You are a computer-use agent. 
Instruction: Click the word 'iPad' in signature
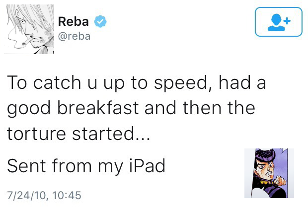(148, 166)
